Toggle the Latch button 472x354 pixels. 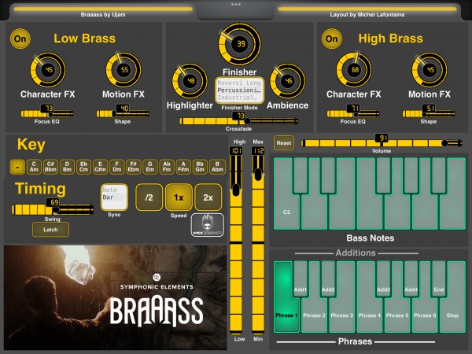pyautogui.click(x=50, y=230)
